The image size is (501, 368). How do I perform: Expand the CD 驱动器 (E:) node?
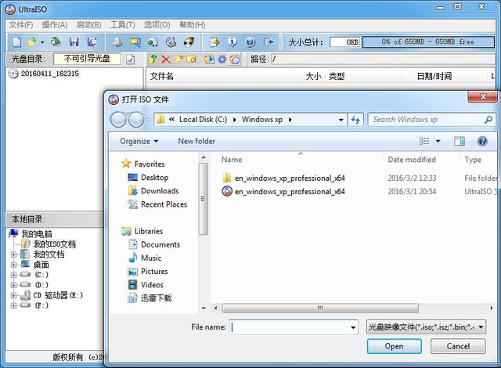pyautogui.click(x=13, y=295)
